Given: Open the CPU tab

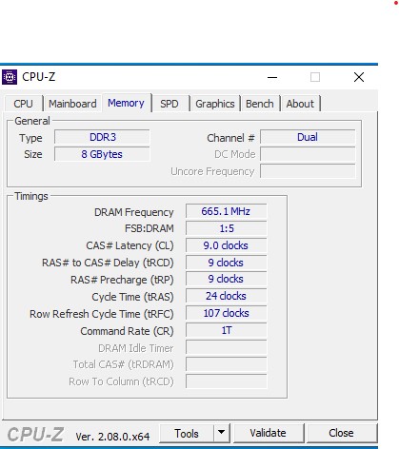Looking at the screenshot, I should pyautogui.click(x=24, y=104).
